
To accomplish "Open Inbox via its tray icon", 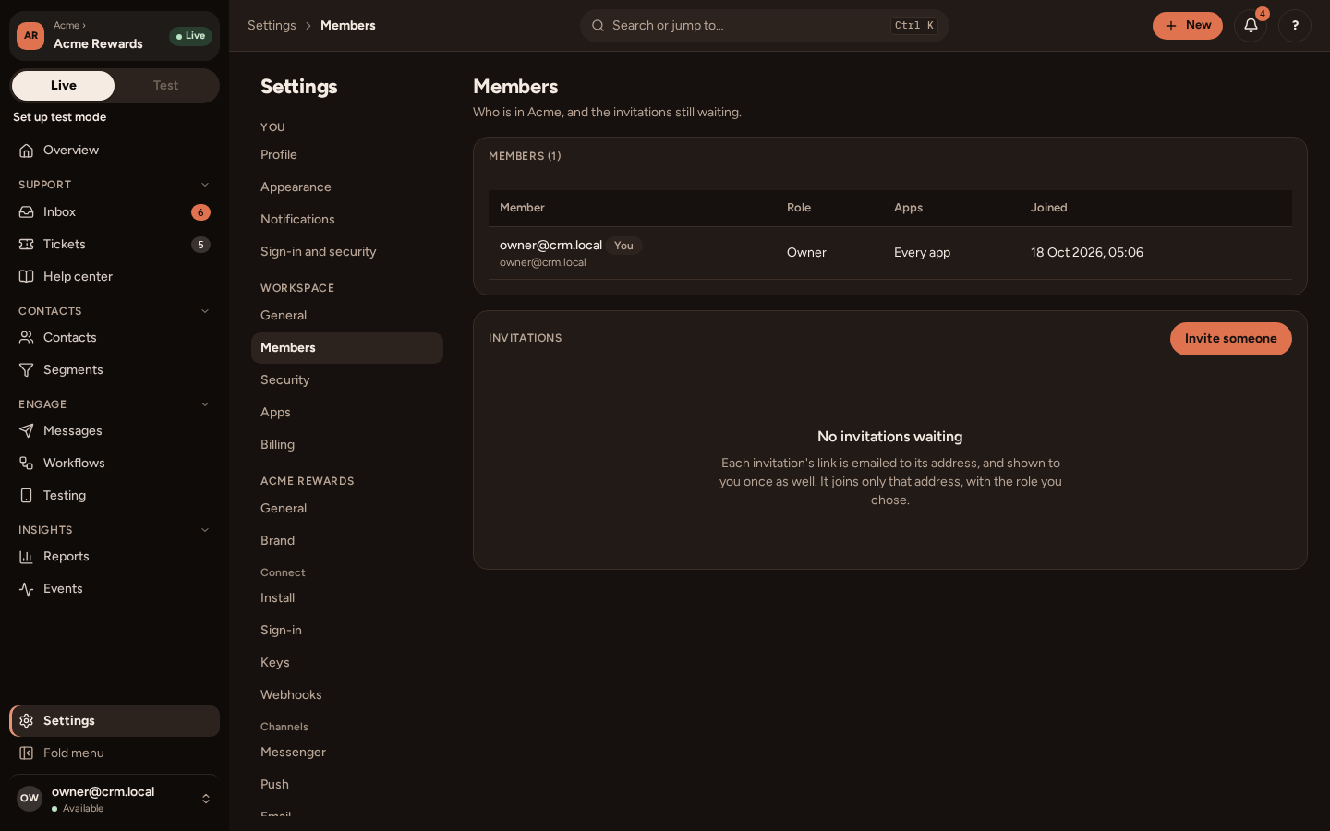I will click(x=27, y=212).
